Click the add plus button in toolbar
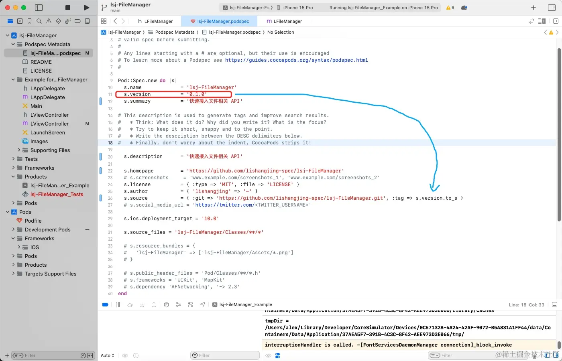The height and width of the screenshot is (361, 562). tap(533, 8)
